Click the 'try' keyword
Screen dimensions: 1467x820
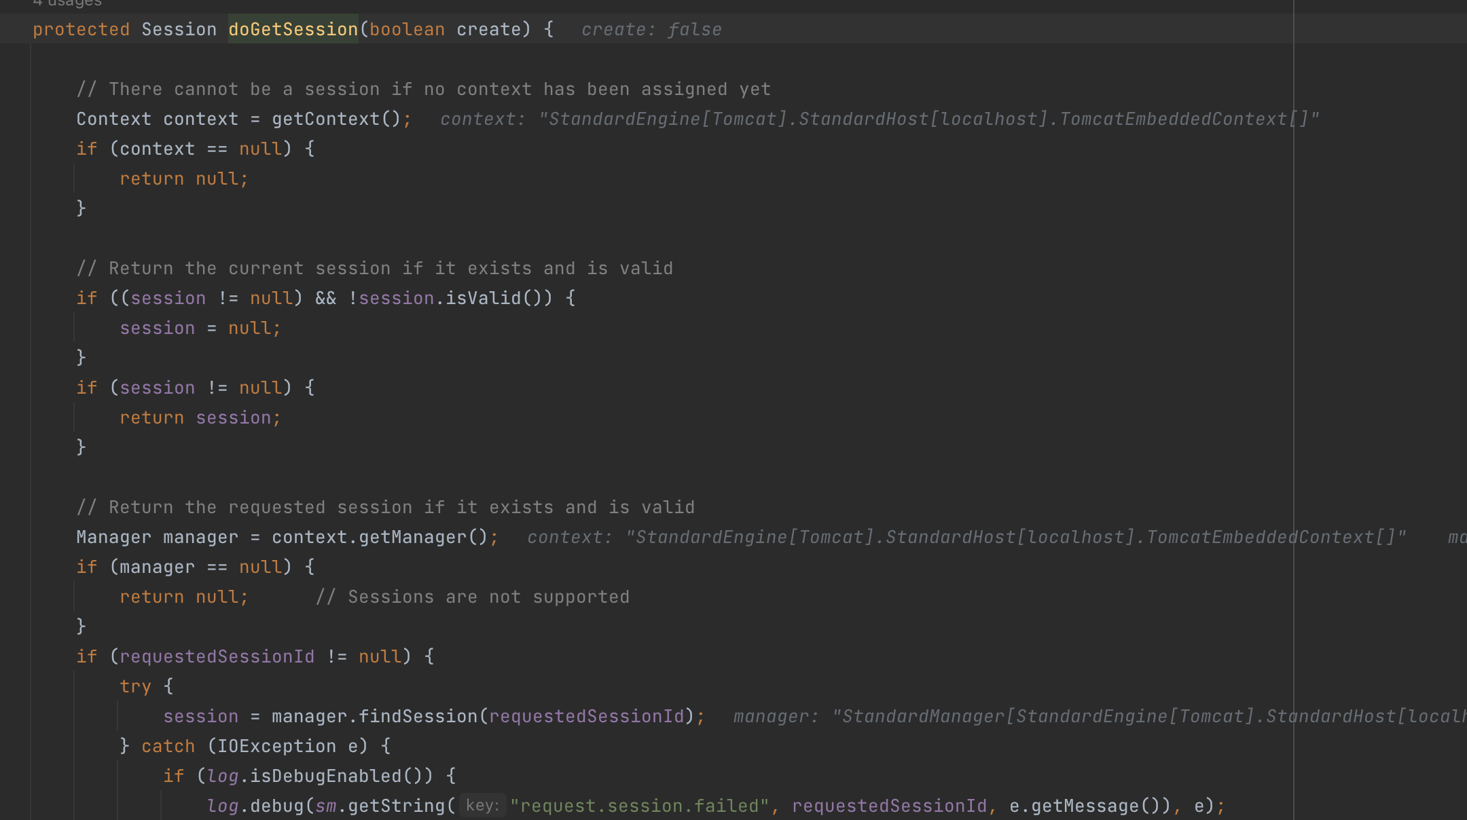coord(135,686)
